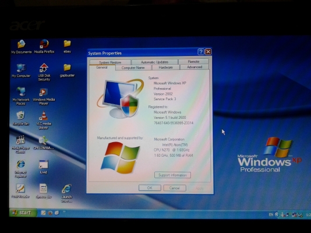The image size is (311, 233).
Task: Open the Recycle Bin
Action: click(x=20, y=118)
